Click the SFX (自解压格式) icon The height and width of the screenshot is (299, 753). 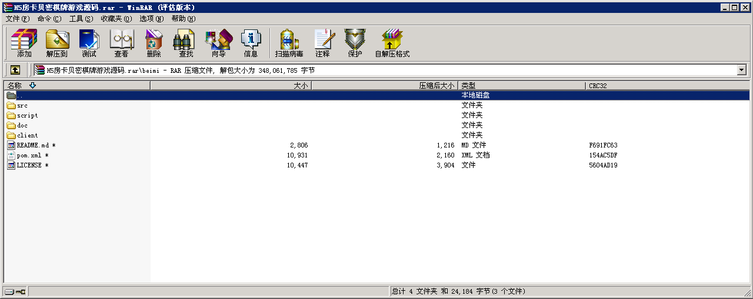(392, 43)
